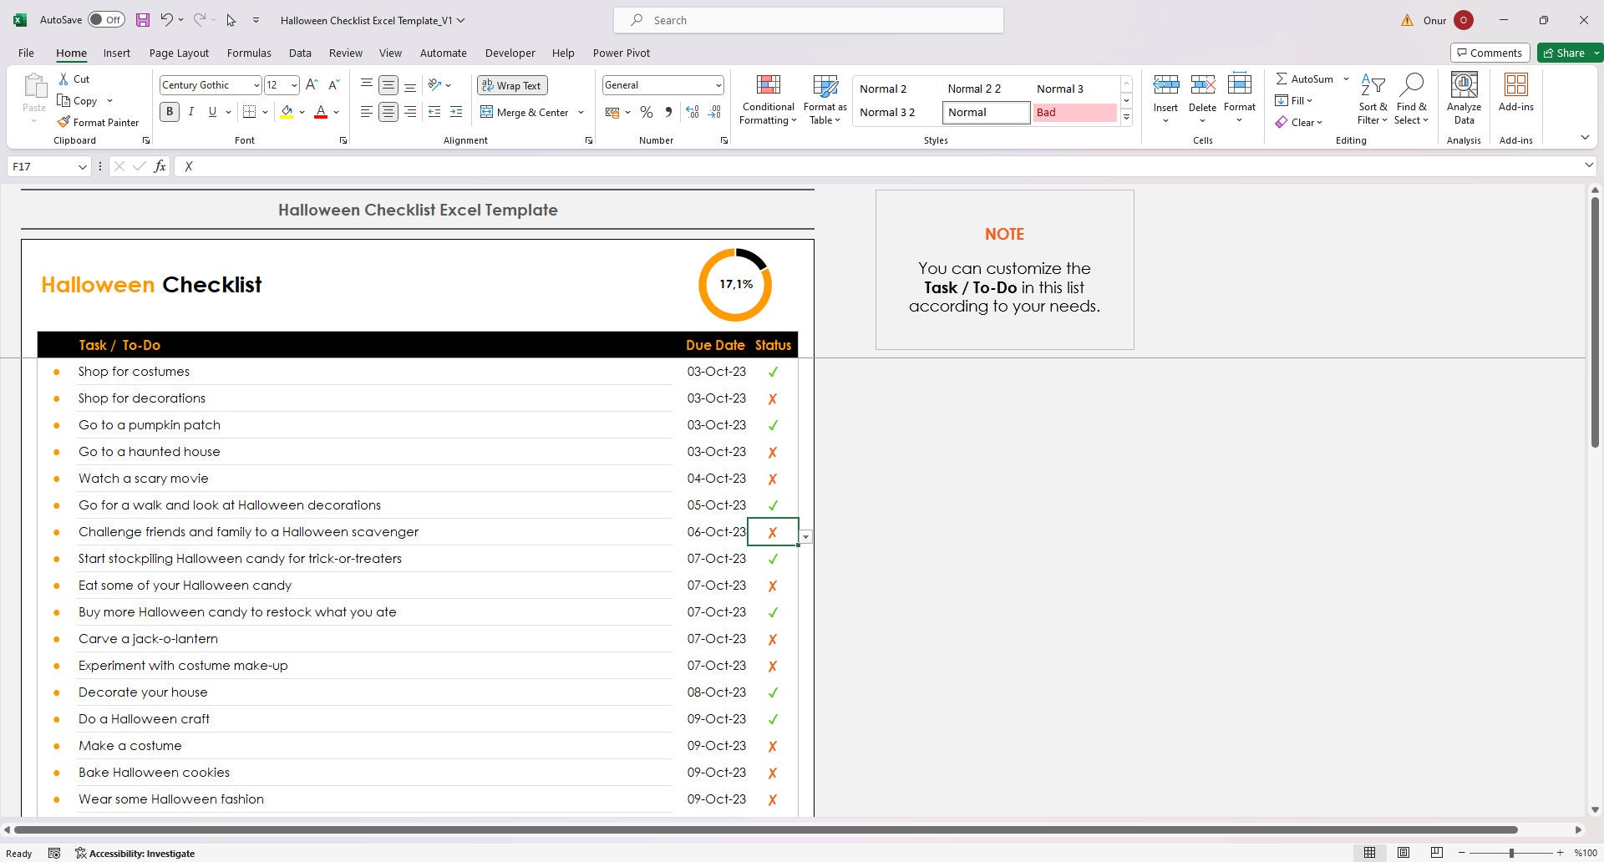This screenshot has width=1604, height=862.
Task: Switch to the Formulas tab
Action: [248, 53]
